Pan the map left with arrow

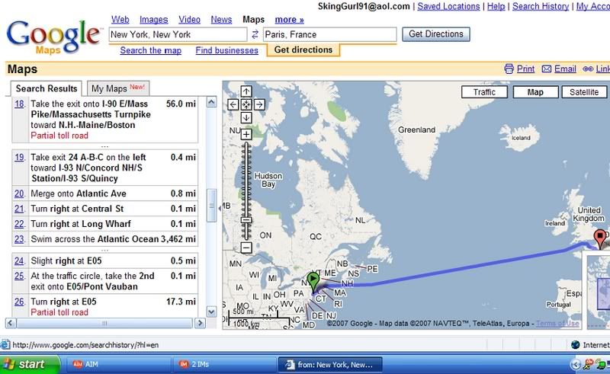point(234,104)
